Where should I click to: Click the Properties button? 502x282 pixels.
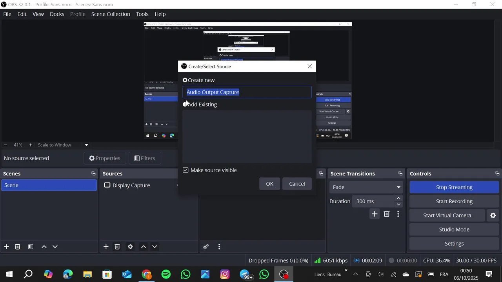click(105, 158)
